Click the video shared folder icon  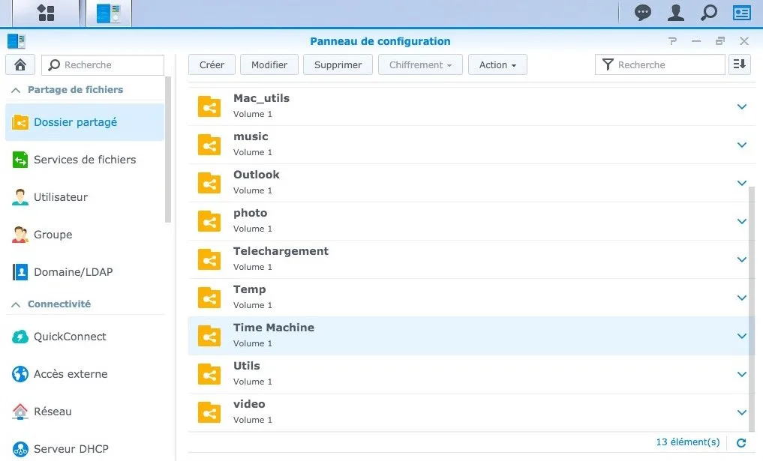point(209,412)
